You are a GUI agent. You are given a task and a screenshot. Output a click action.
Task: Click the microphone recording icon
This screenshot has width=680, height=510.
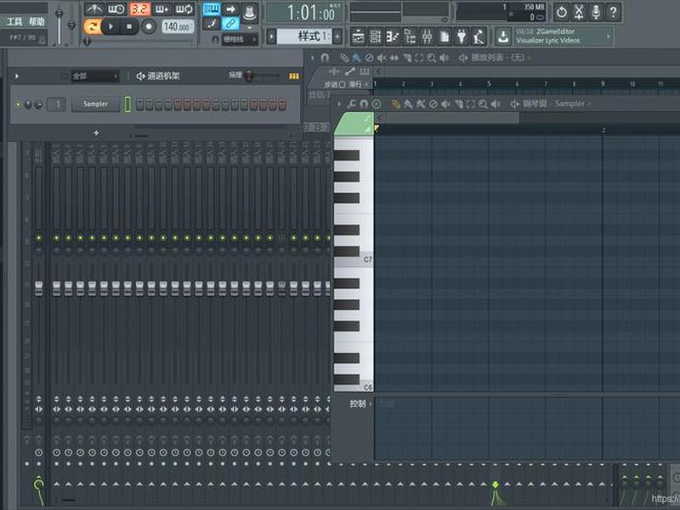point(597,12)
